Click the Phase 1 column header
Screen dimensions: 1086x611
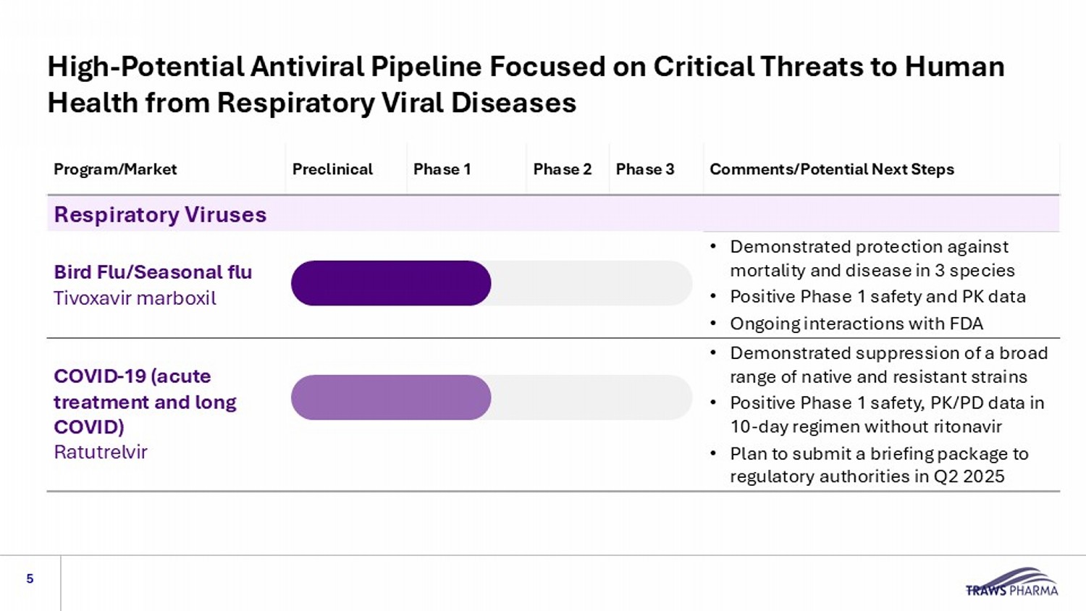[442, 169]
